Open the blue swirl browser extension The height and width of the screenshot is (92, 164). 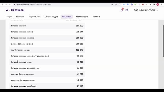[x=128, y=5]
